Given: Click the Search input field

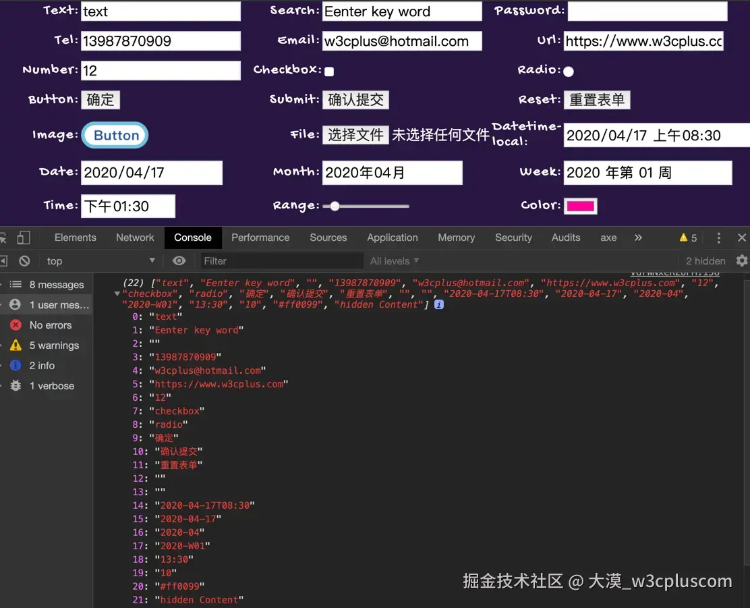Looking at the screenshot, I should point(402,11).
